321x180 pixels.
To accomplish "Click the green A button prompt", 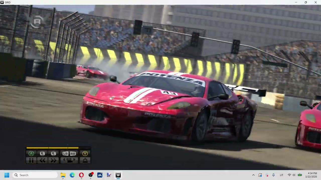I will 31,153.
